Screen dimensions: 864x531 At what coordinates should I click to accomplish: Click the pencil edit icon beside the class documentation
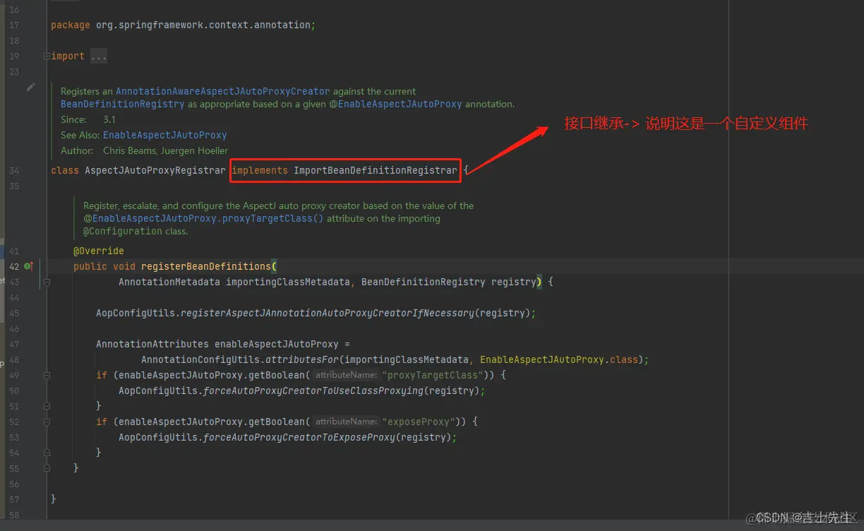tap(30, 87)
